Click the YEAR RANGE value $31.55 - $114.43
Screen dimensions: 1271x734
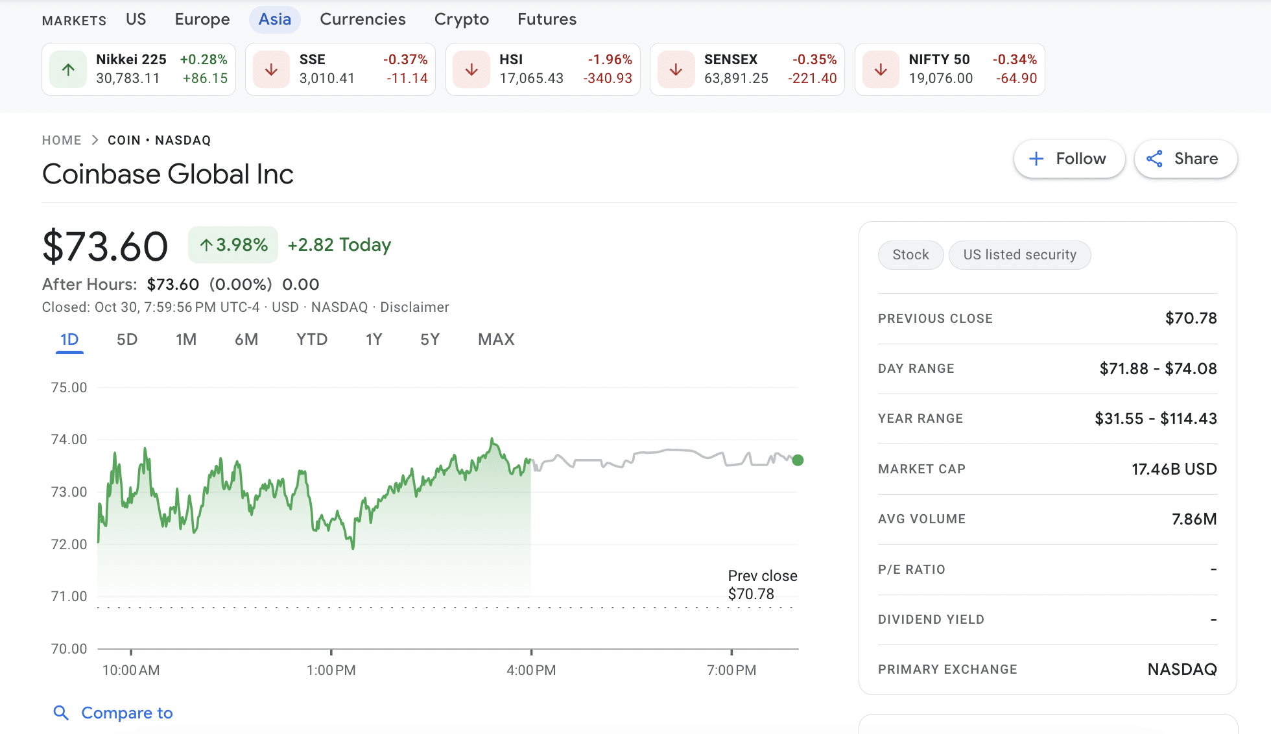click(x=1156, y=419)
